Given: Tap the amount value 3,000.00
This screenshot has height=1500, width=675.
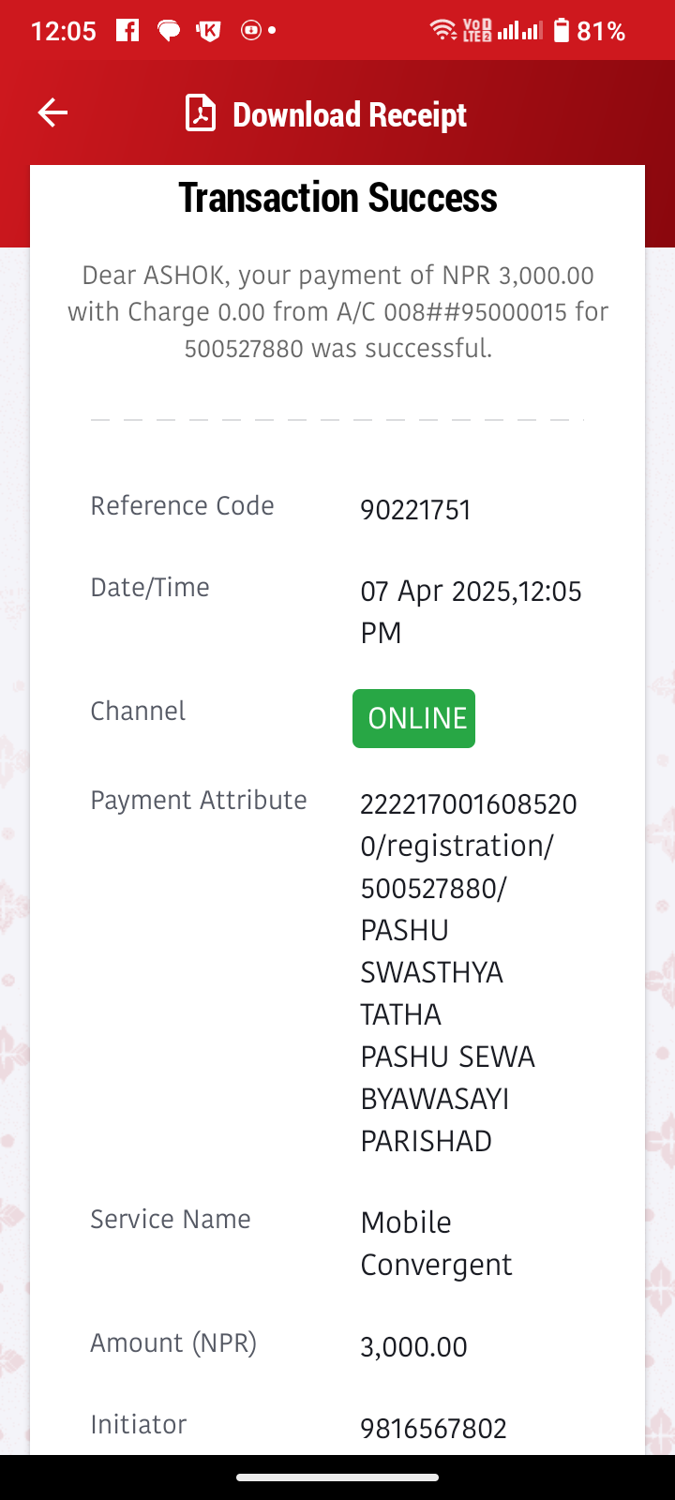Looking at the screenshot, I should coord(413,1347).
